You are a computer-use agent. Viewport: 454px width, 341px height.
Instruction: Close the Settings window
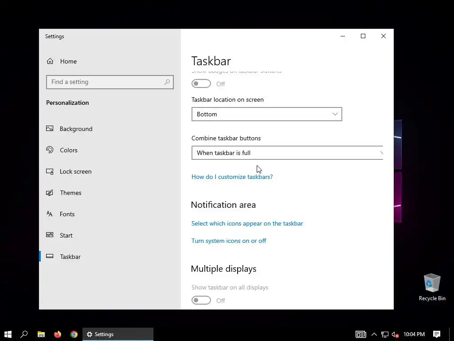coord(384,36)
